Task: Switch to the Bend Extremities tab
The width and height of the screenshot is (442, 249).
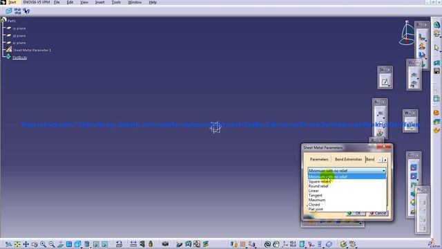Action: tap(348, 160)
